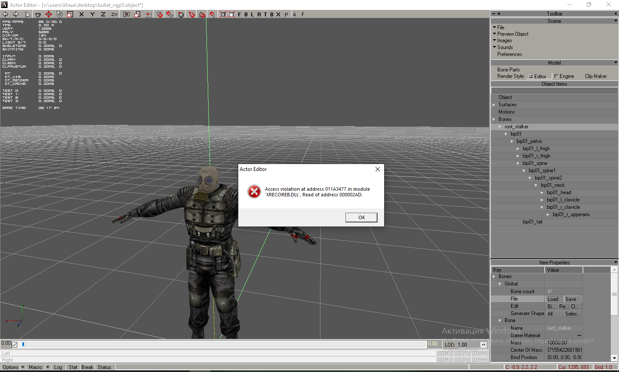The height and width of the screenshot is (372, 619).
Task: Click OK in the access violation dialog
Action: tap(361, 217)
